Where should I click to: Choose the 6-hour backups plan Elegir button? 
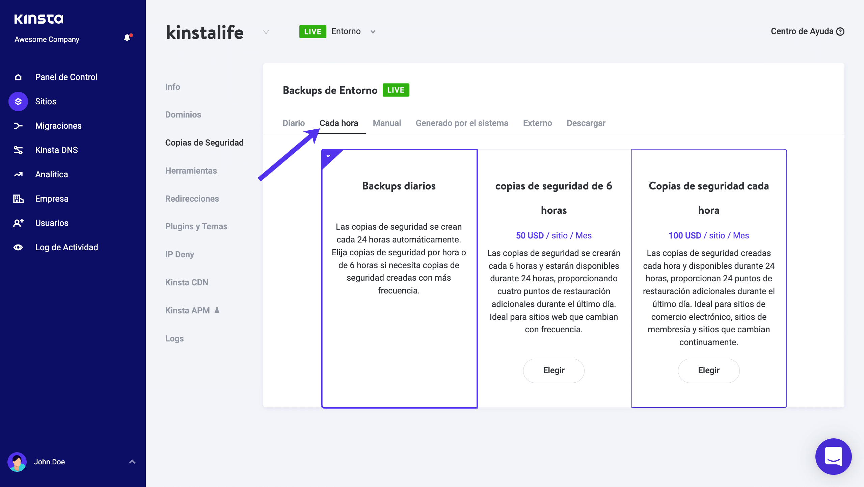[553, 370]
